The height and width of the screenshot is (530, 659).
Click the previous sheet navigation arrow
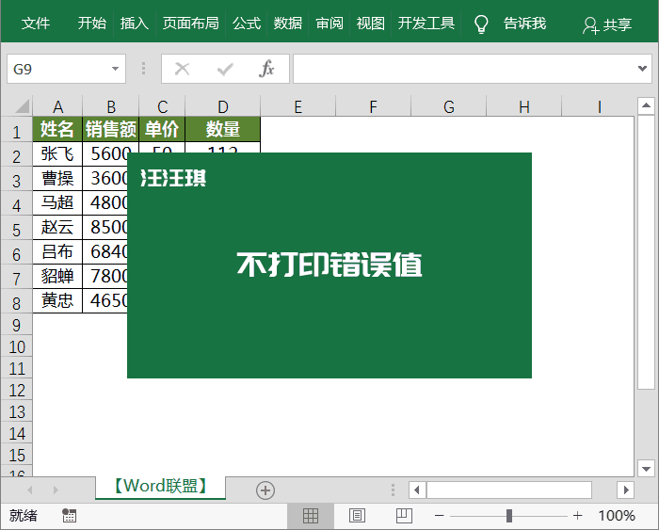(30, 490)
